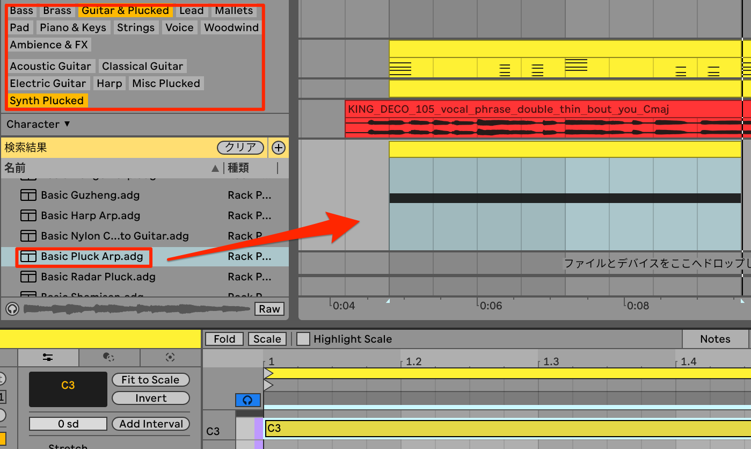Enable the Acoustic Guitar tag filter
The height and width of the screenshot is (449, 751).
pyautogui.click(x=50, y=66)
